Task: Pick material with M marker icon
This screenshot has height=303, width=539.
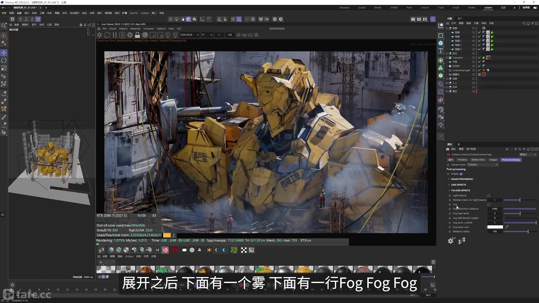Action: point(175,35)
